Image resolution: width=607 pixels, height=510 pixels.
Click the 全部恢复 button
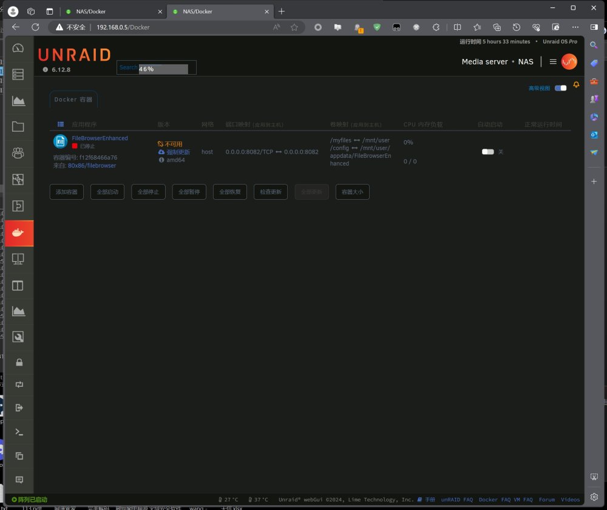(x=230, y=192)
